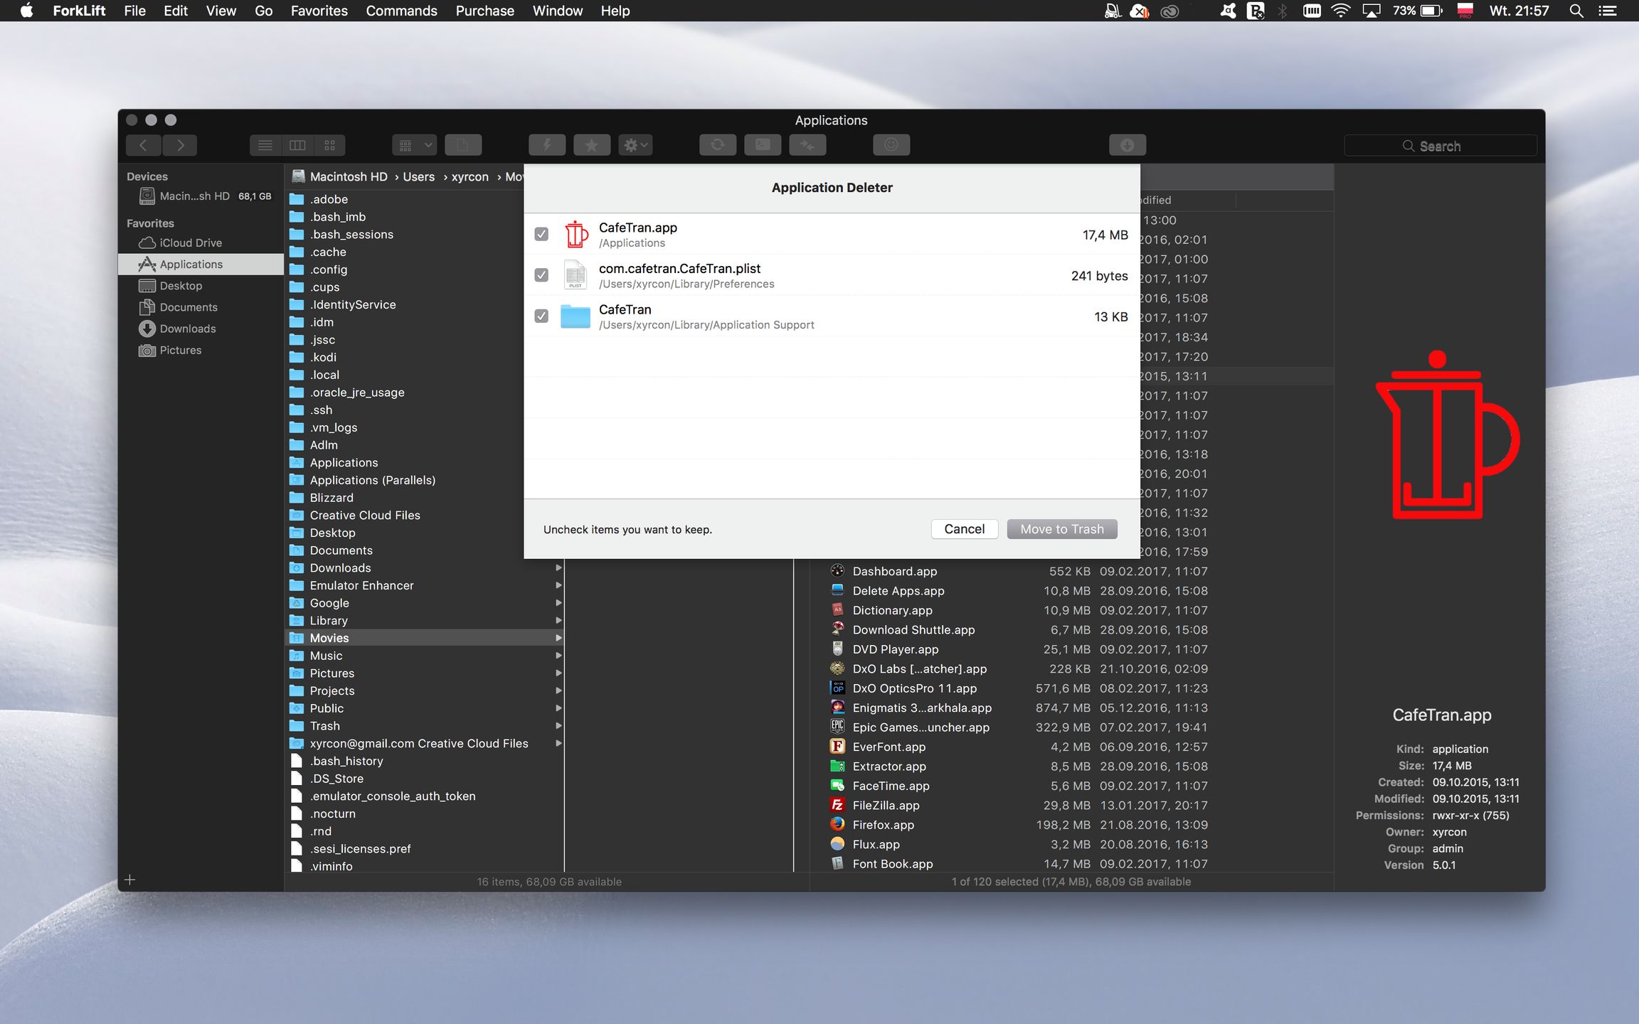Click the lightning connect toolbar icon
Viewport: 1639px width, 1024px height.
click(546, 145)
